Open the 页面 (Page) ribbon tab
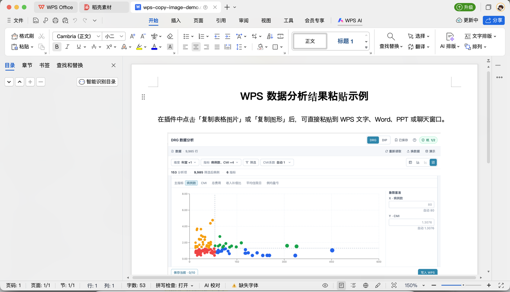The image size is (510, 292). pyautogui.click(x=198, y=20)
